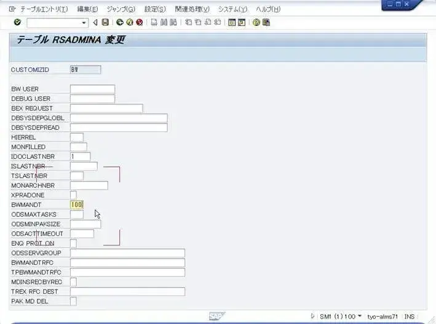Toggle the XPRADONE checkbox

coord(73,195)
